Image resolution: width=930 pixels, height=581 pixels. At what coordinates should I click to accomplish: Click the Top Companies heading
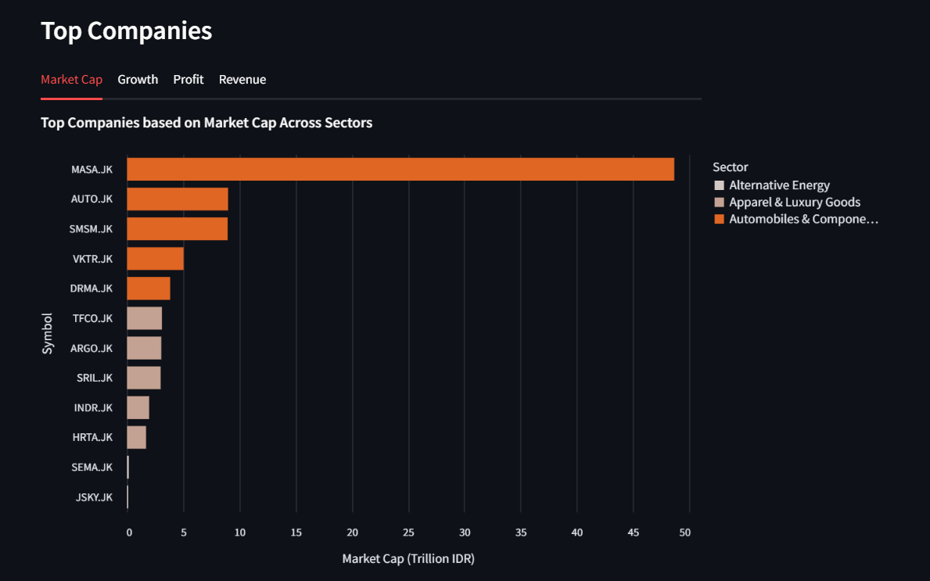click(126, 30)
